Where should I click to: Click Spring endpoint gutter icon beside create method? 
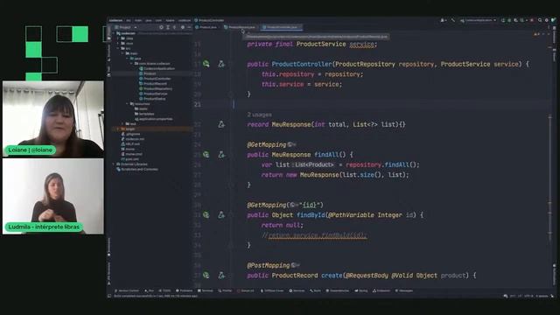[206, 275]
